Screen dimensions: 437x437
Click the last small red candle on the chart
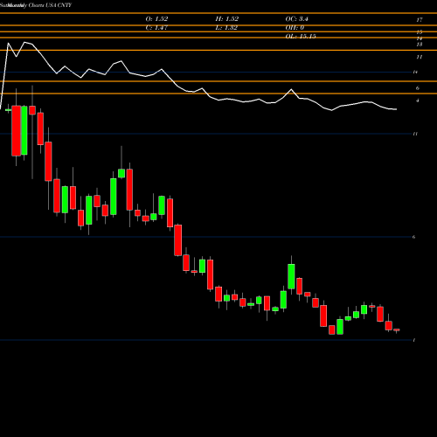pyautogui.click(x=397, y=329)
